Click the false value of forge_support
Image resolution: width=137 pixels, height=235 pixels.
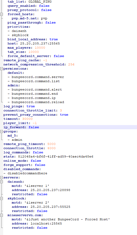[x=40, y=165]
